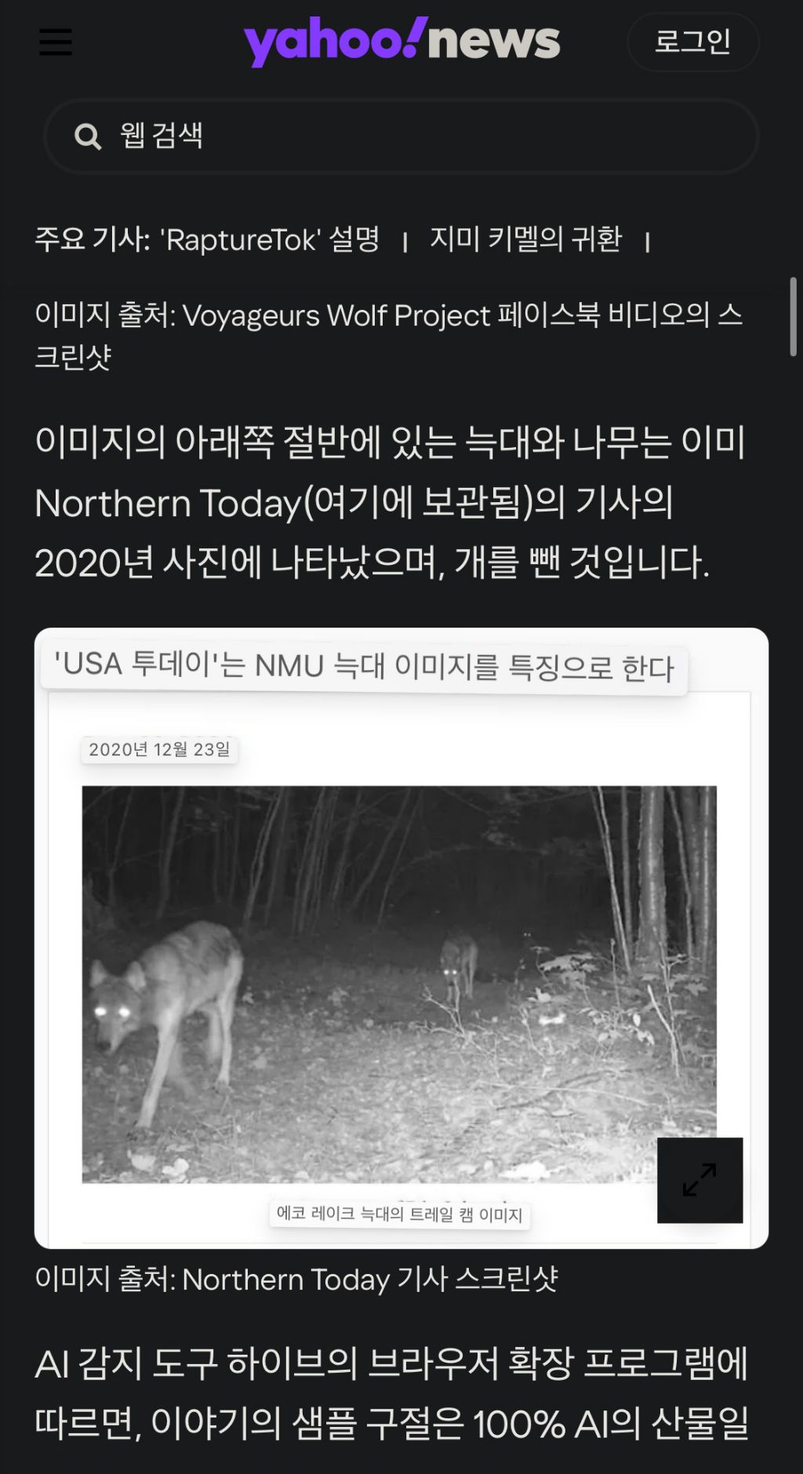This screenshot has height=1474, width=803.
Task: Click the divider between the two headline links
Action: (x=405, y=238)
